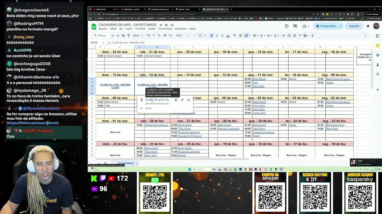382x214 pixels.
Task: Click the Undo arrow in Sheets toolbar
Action: point(113,35)
